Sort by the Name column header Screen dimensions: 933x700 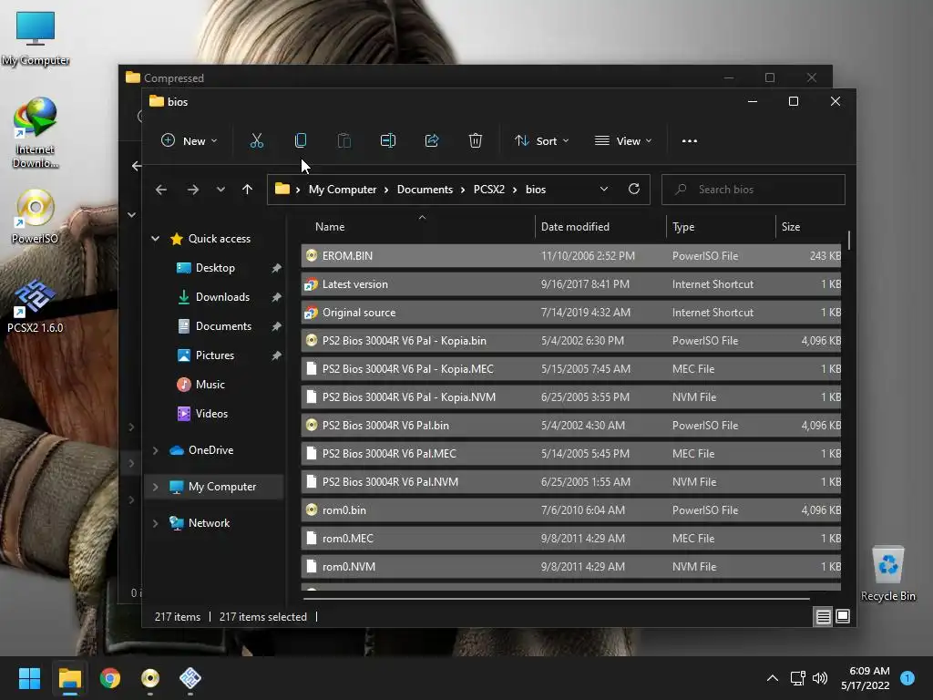418,227
